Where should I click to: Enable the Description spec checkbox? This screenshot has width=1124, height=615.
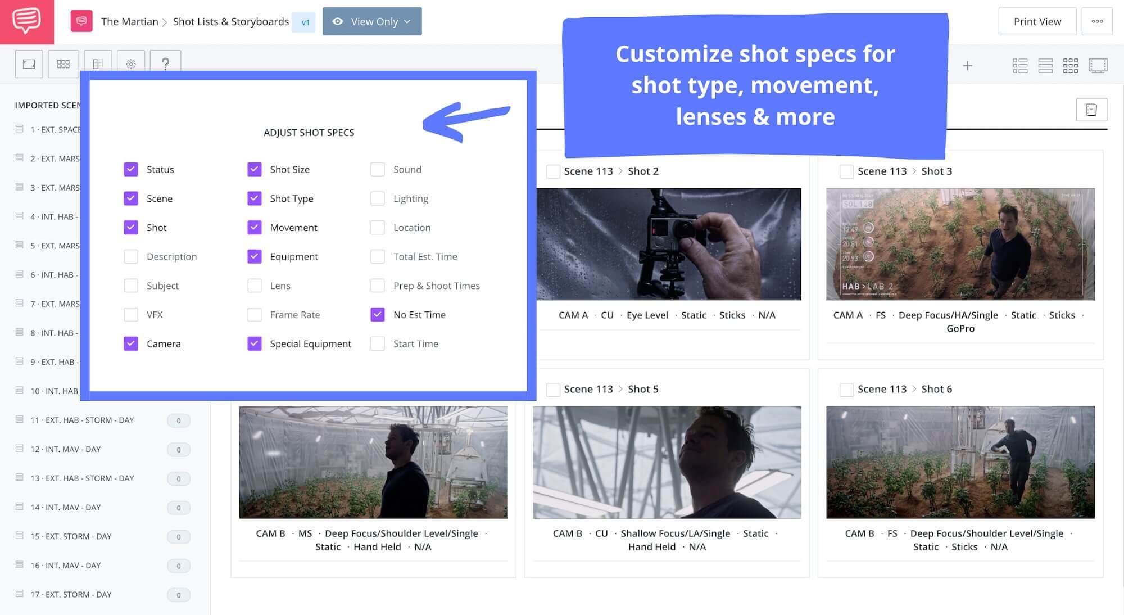pos(131,256)
